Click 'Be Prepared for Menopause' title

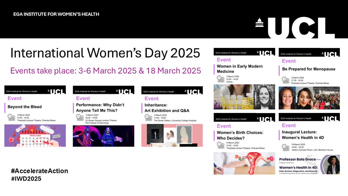click(309, 69)
